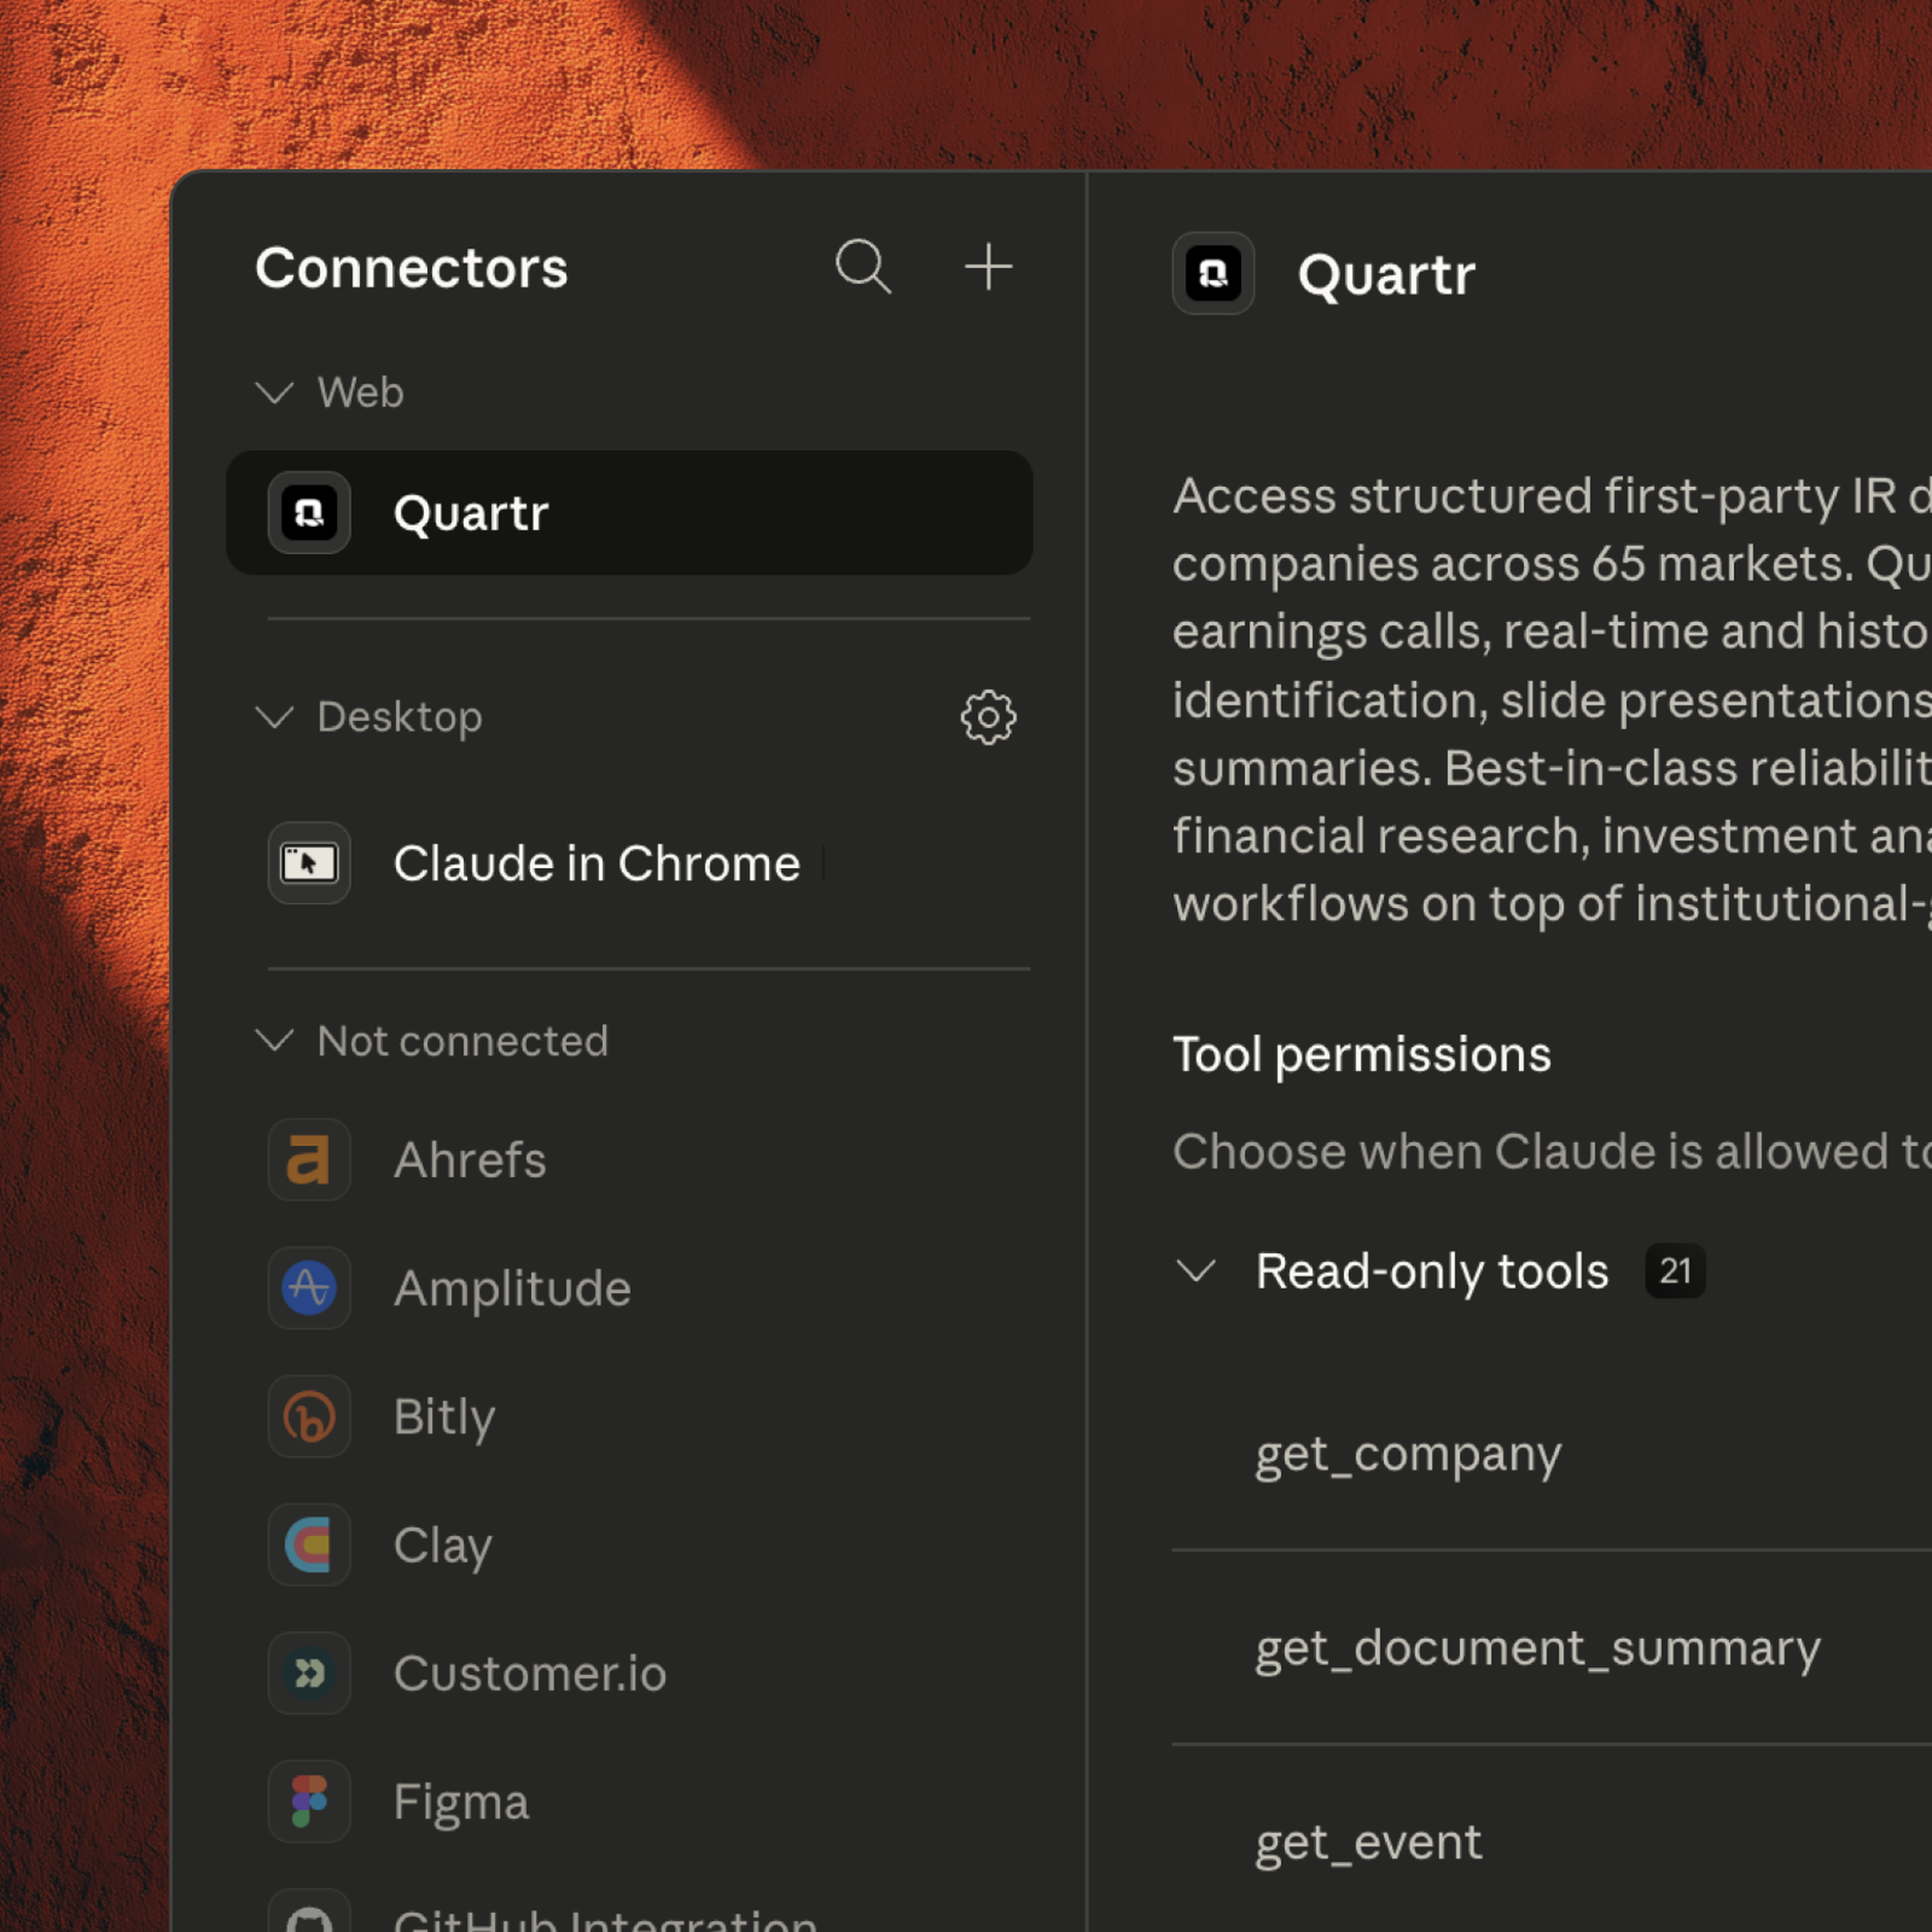Click the Figma connector icon
Image resolution: width=1932 pixels, height=1932 pixels.
(x=309, y=1801)
